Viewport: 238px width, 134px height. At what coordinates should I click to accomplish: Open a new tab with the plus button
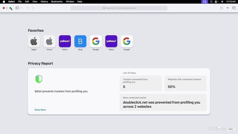[x=228, y=8]
